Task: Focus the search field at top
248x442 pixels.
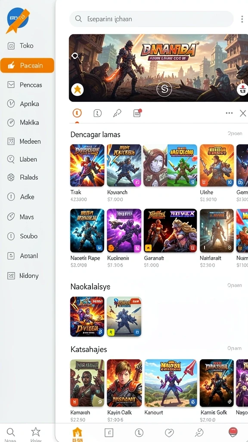Action: (151, 19)
